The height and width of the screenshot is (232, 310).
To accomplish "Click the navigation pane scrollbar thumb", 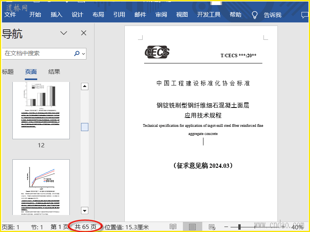I will pos(84,127).
